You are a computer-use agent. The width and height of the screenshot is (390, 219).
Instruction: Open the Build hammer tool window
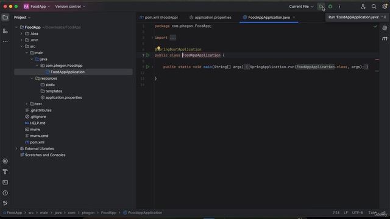(5, 172)
